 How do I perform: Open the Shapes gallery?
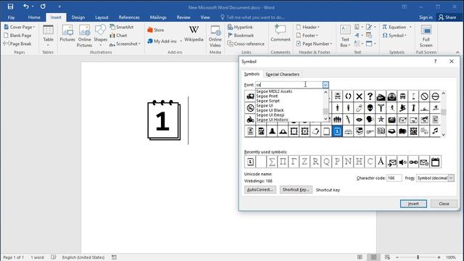(x=100, y=36)
